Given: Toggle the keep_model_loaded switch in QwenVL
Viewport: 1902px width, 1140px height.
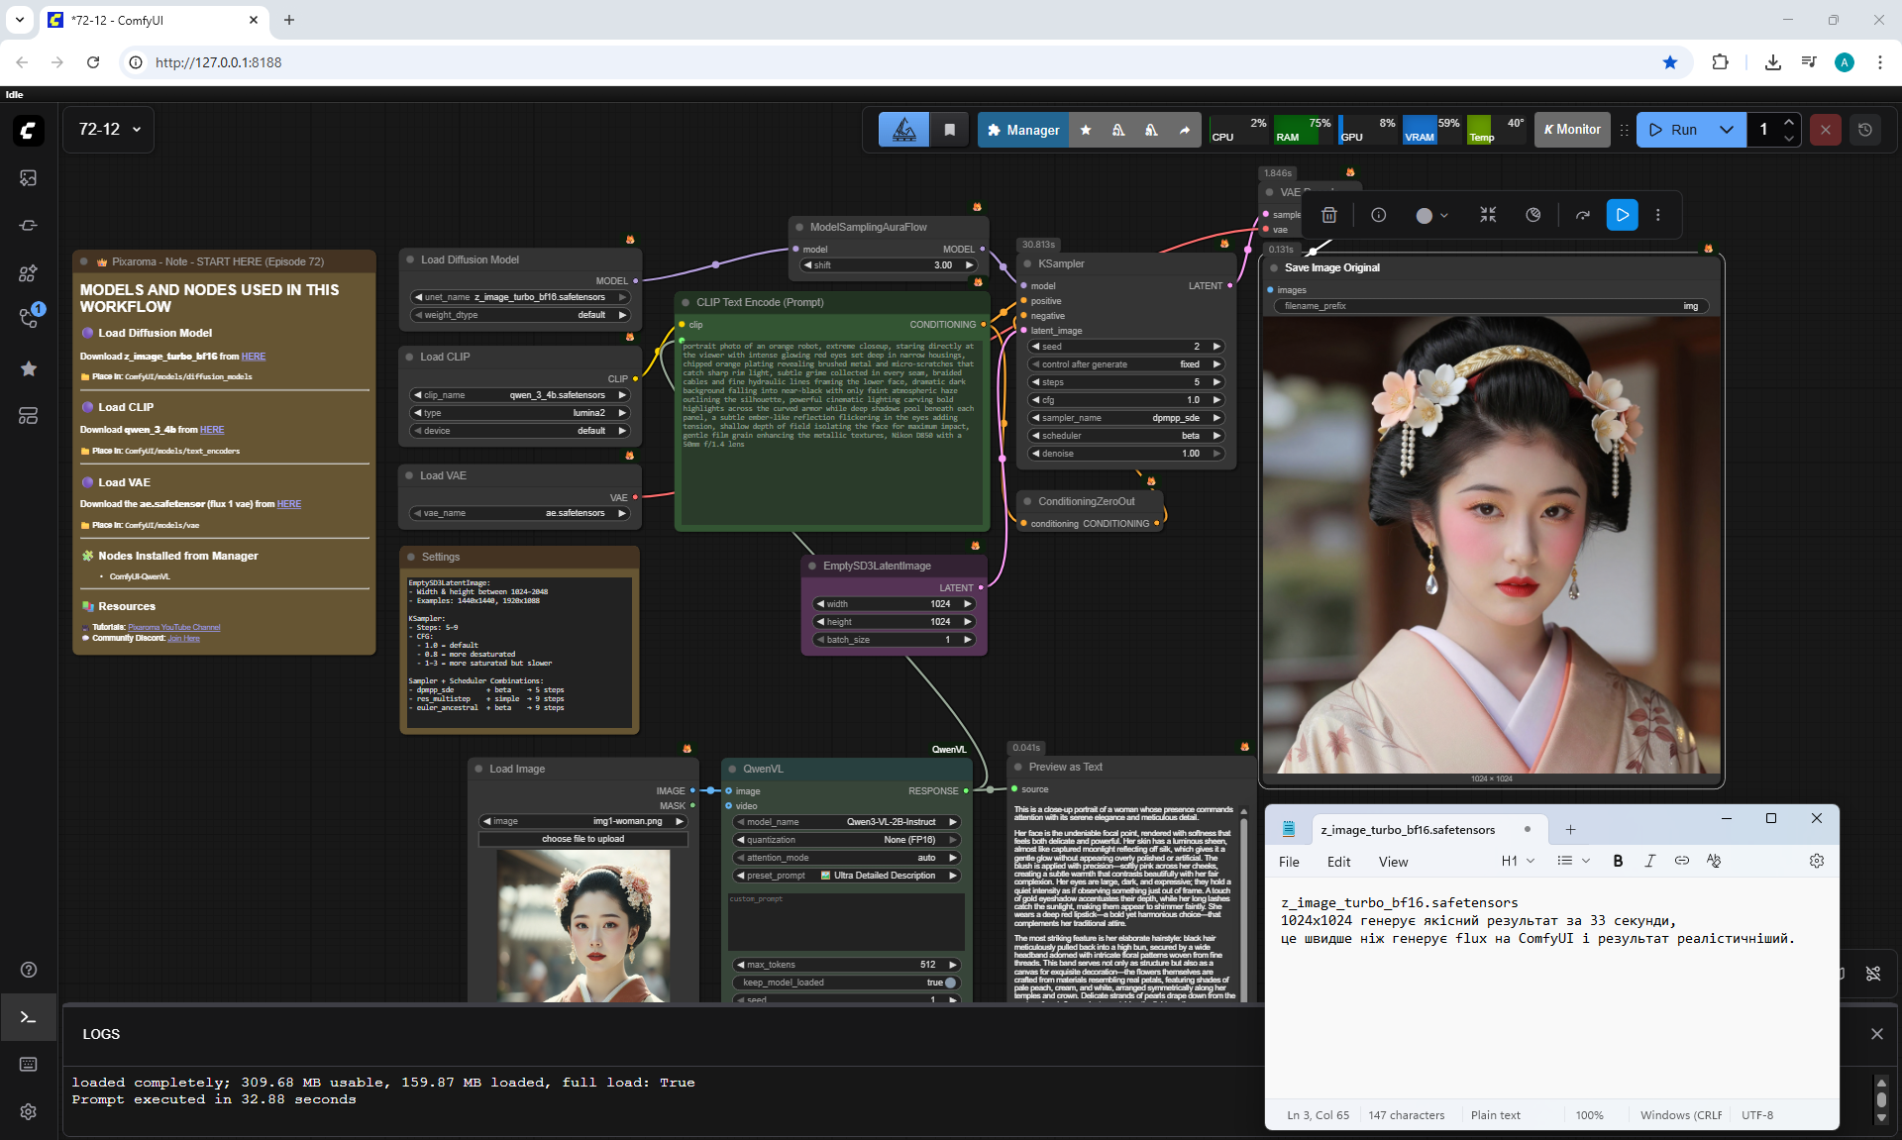Looking at the screenshot, I should (949, 983).
